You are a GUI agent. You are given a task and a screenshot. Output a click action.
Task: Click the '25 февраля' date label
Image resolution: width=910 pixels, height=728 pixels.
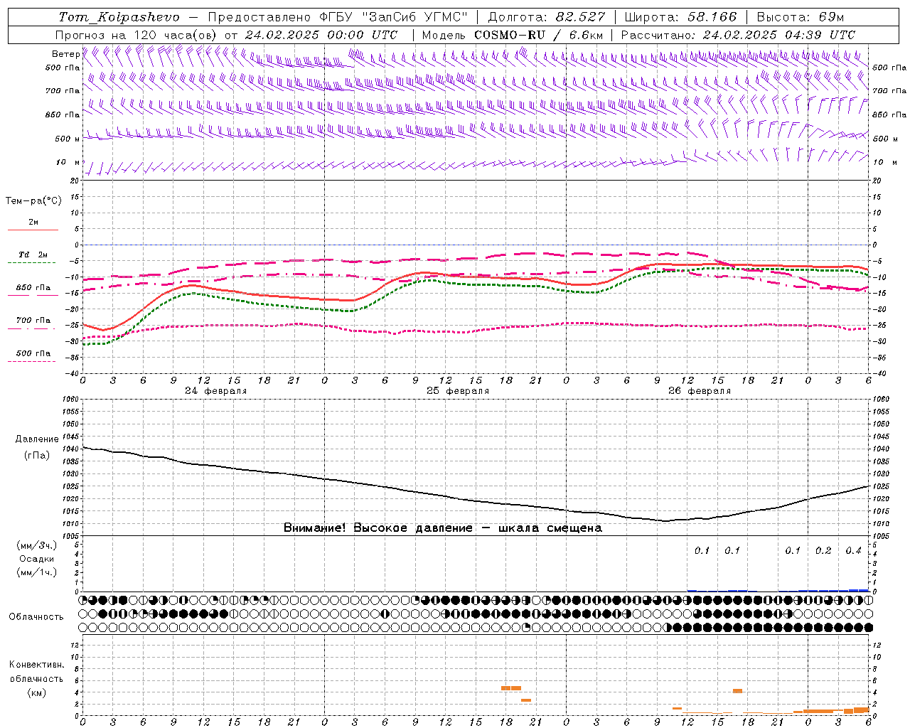[458, 391]
